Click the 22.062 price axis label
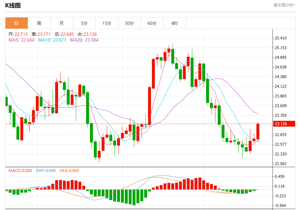The image size is (299, 210). (281, 164)
